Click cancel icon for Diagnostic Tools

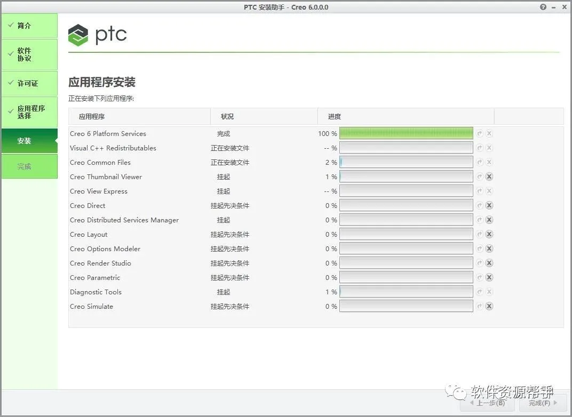tap(489, 292)
